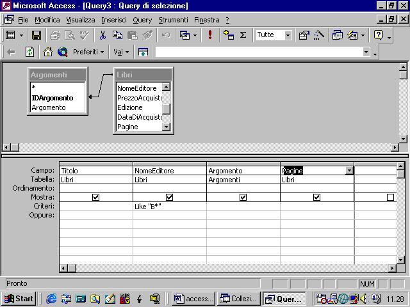
Task: Run query with red exclamation icon
Action: (209, 35)
